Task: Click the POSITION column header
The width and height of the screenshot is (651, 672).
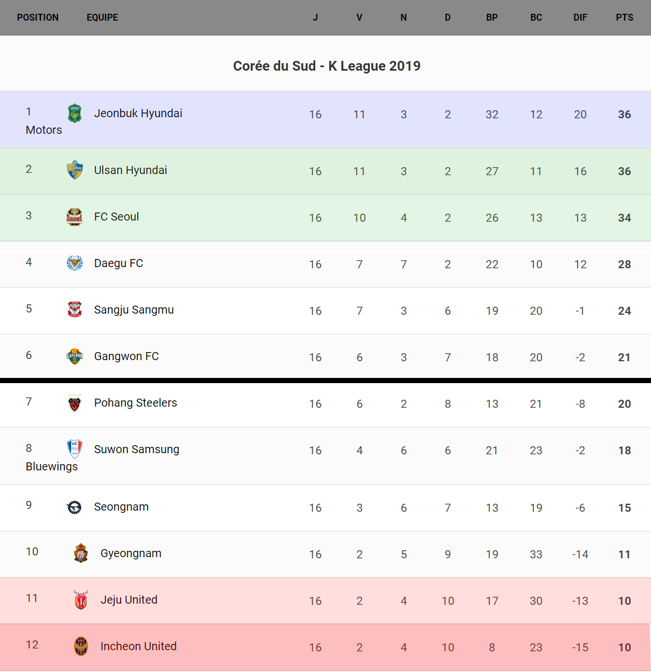Action: coord(38,17)
